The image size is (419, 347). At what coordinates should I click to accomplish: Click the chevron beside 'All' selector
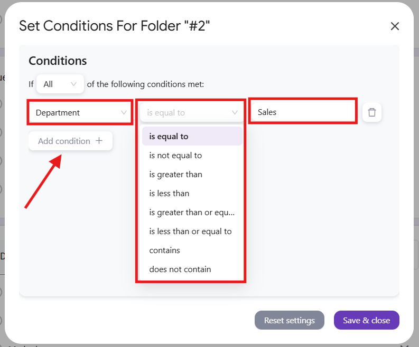coord(74,84)
